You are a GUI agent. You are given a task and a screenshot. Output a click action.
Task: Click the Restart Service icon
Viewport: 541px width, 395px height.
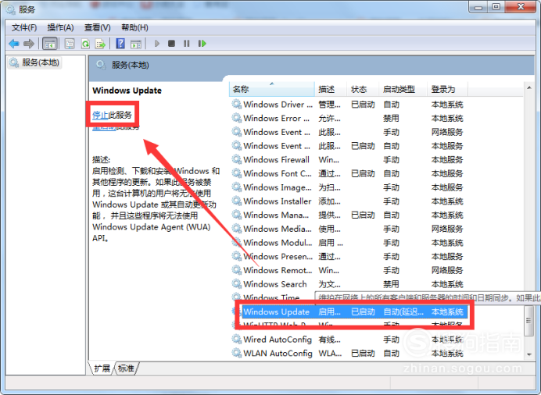click(x=202, y=44)
